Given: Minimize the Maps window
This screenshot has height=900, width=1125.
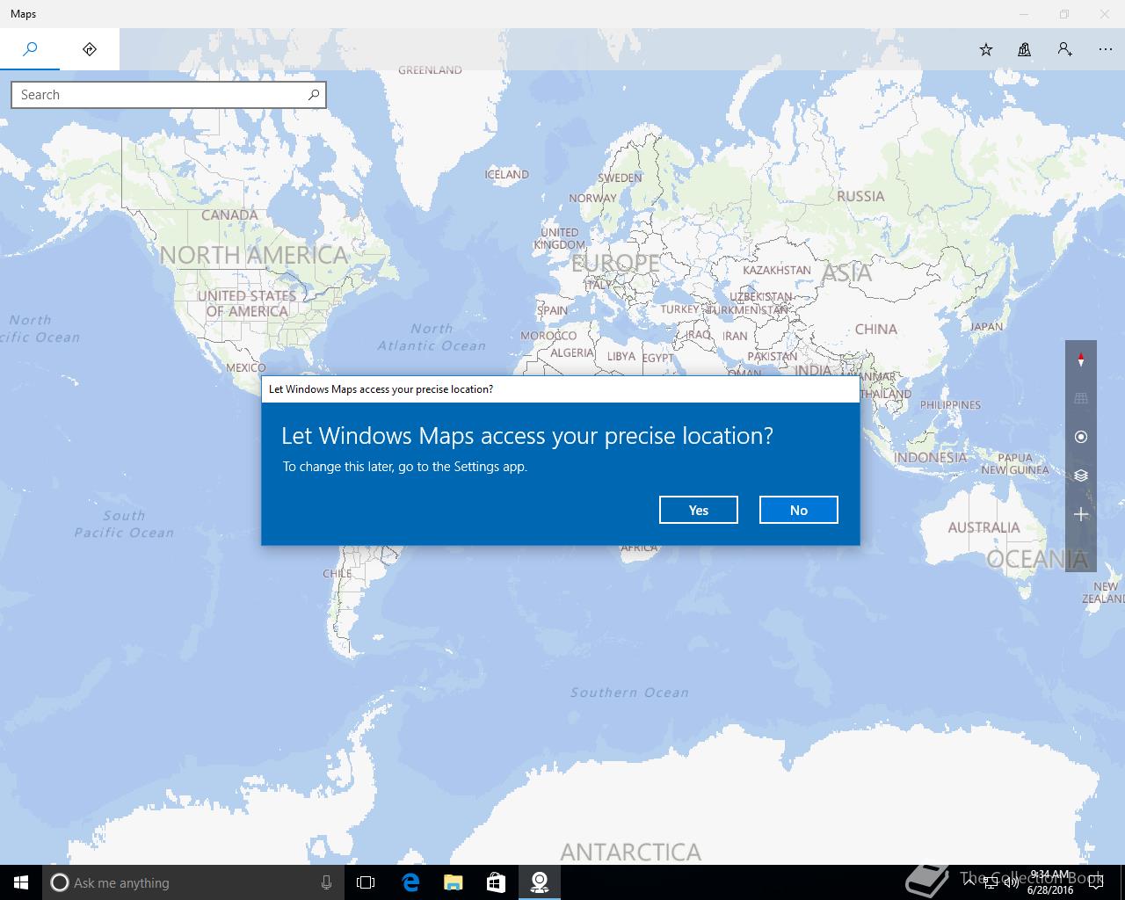Looking at the screenshot, I should point(1024,14).
